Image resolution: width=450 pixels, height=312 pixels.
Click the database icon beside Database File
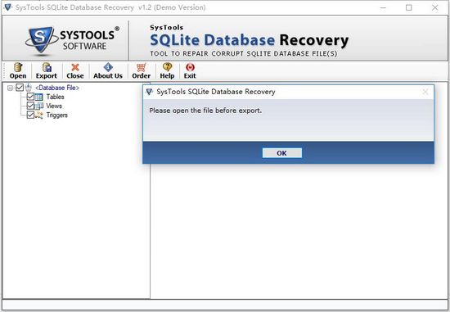28,88
